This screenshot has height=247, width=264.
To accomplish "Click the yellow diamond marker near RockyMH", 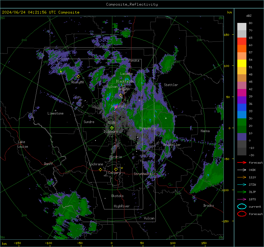I will [78, 77].
